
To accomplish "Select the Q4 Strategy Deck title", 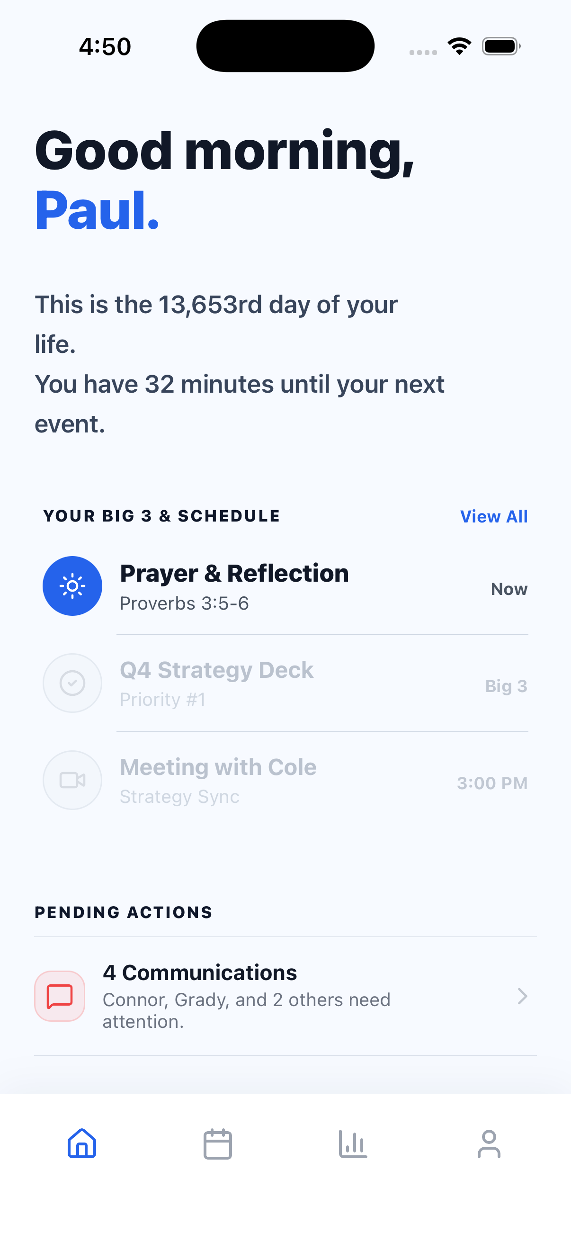I will 216,670.
